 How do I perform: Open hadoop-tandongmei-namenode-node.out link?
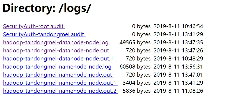coord(58,75)
